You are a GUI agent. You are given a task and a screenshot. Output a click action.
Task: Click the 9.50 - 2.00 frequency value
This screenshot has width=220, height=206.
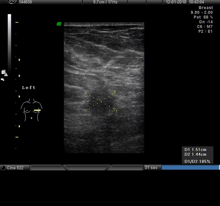tap(202, 12)
